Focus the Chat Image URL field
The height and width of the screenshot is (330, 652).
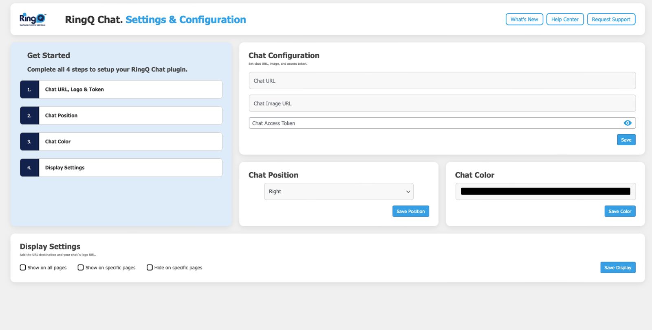442,103
